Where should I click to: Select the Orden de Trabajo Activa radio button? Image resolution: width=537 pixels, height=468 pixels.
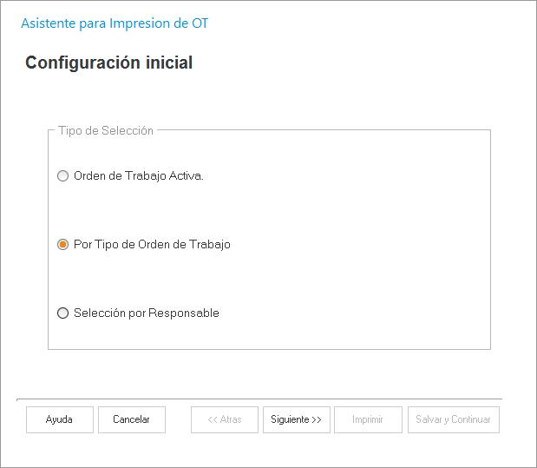tap(62, 176)
